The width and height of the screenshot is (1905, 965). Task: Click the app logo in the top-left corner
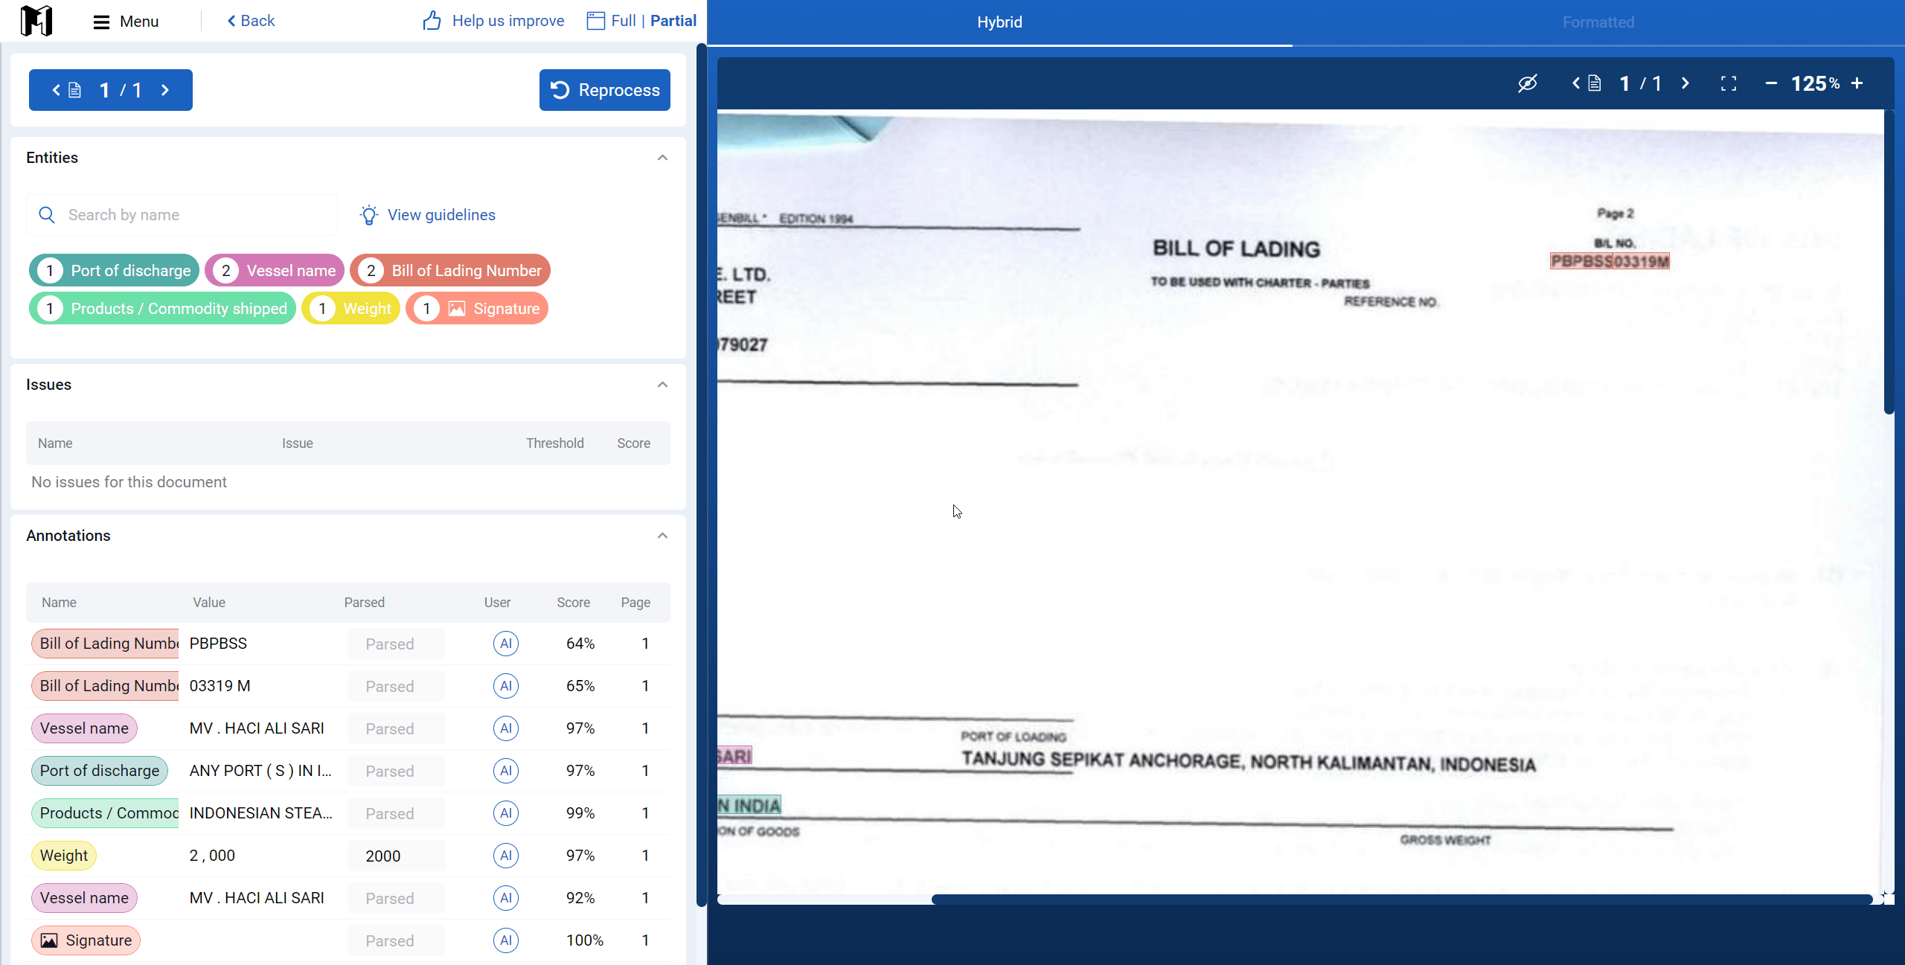(36, 20)
